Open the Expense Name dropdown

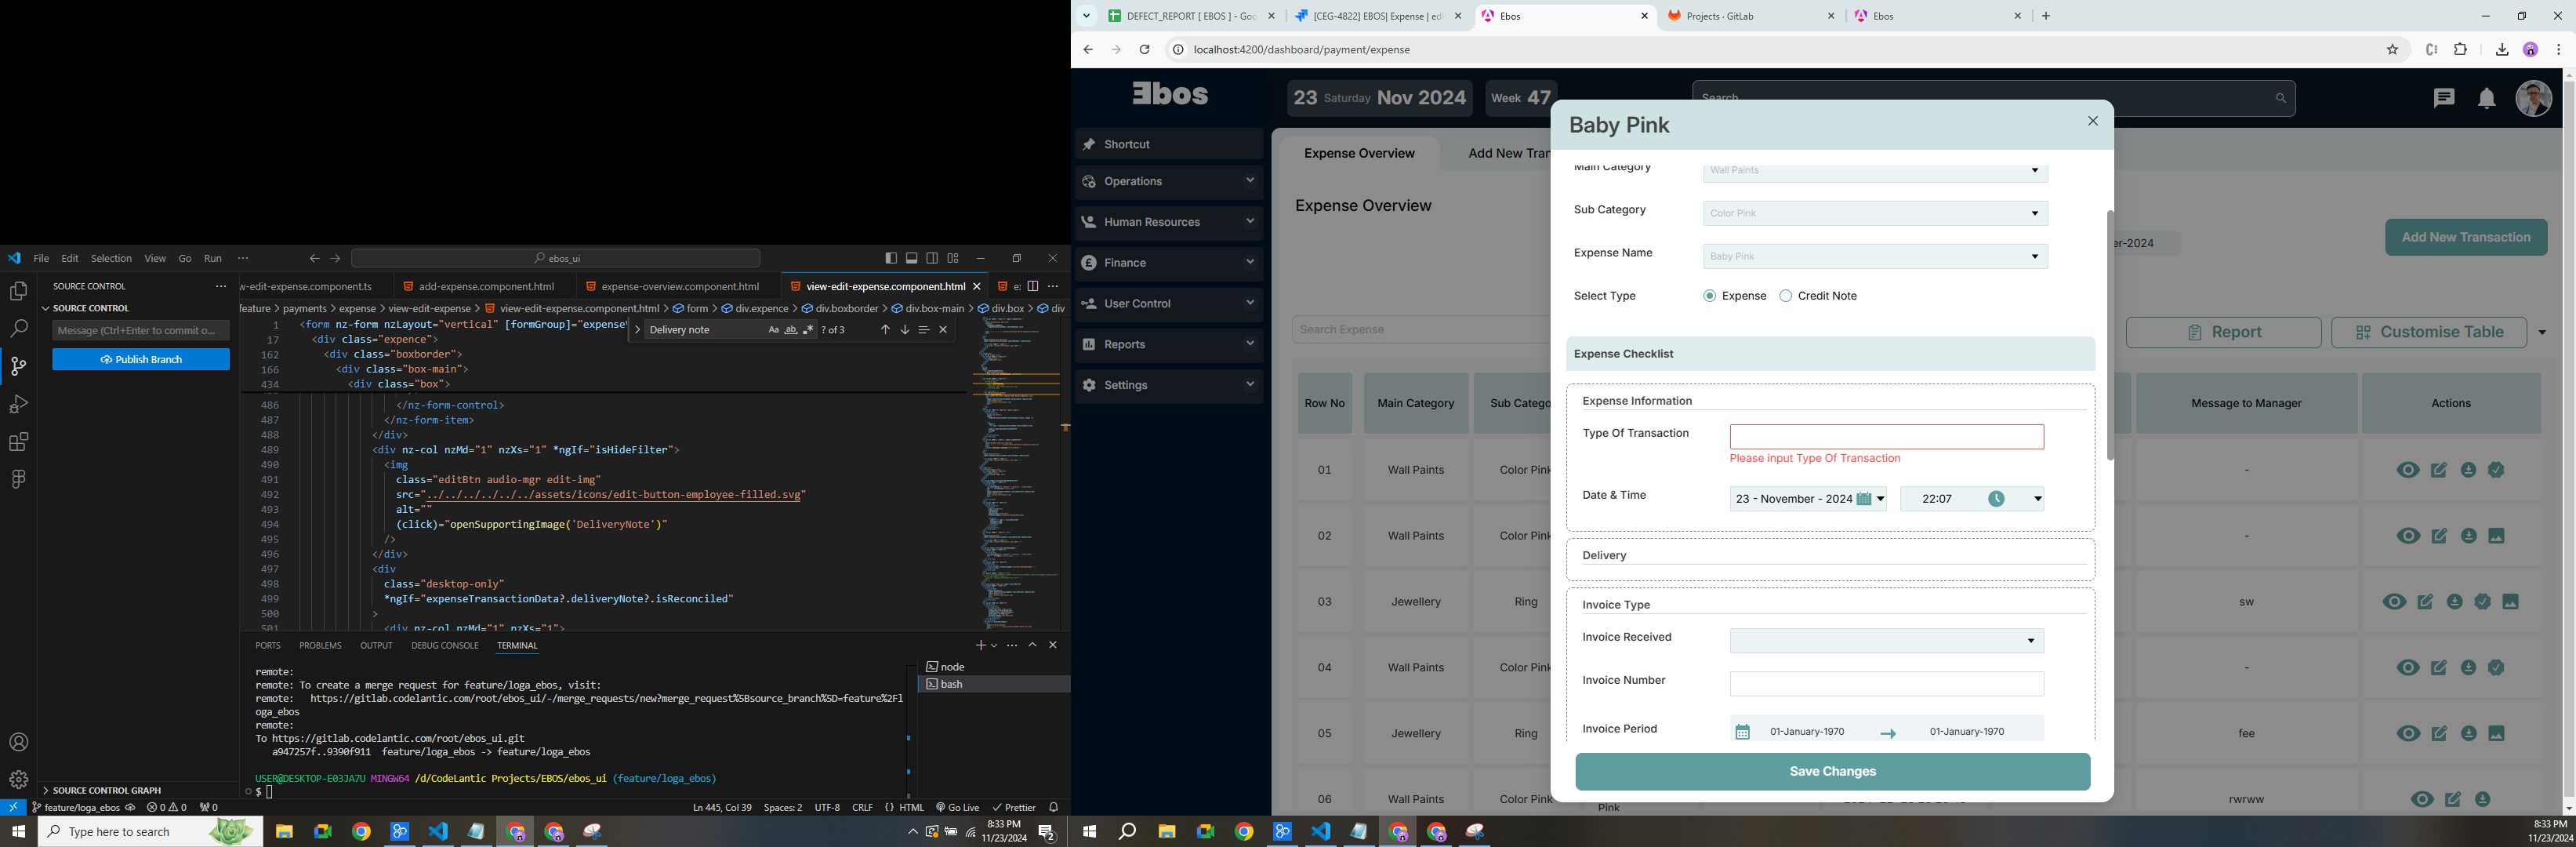pyautogui.click(x=1875, y=257)
